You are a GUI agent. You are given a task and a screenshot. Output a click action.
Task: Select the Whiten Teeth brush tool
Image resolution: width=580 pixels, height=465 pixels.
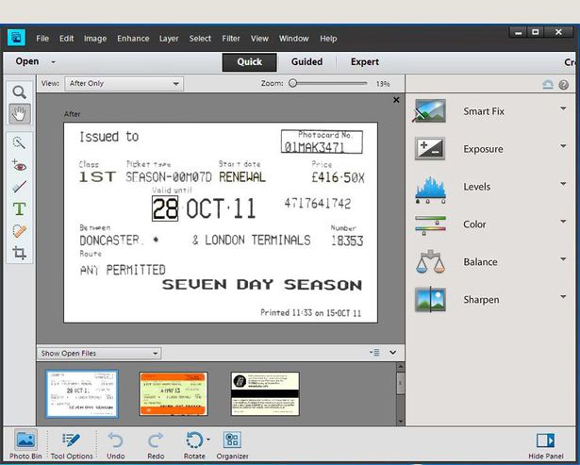(x=19, y=187)
